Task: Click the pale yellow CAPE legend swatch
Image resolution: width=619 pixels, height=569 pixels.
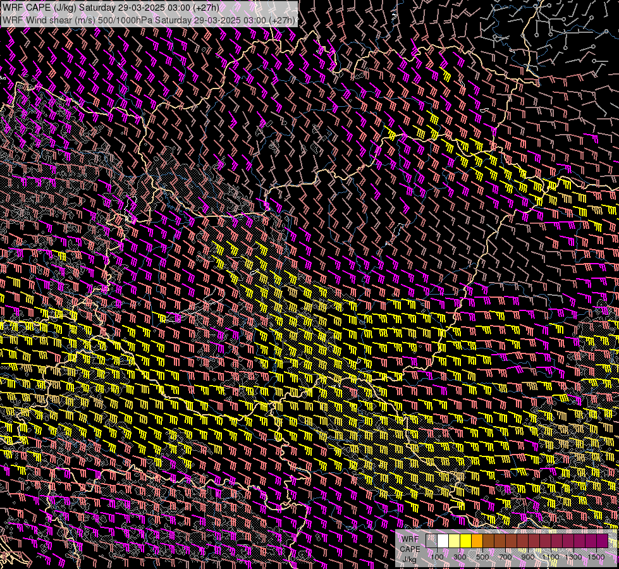Action: pyautogui.click(x=455, y=541)
